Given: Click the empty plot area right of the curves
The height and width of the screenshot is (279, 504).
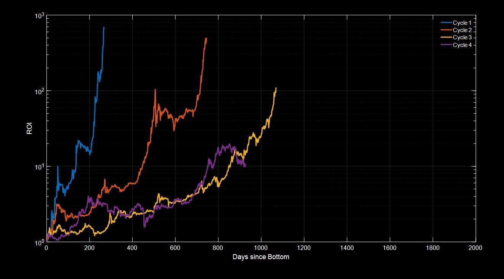Looking at the screenshot, I should click(381, 153).
